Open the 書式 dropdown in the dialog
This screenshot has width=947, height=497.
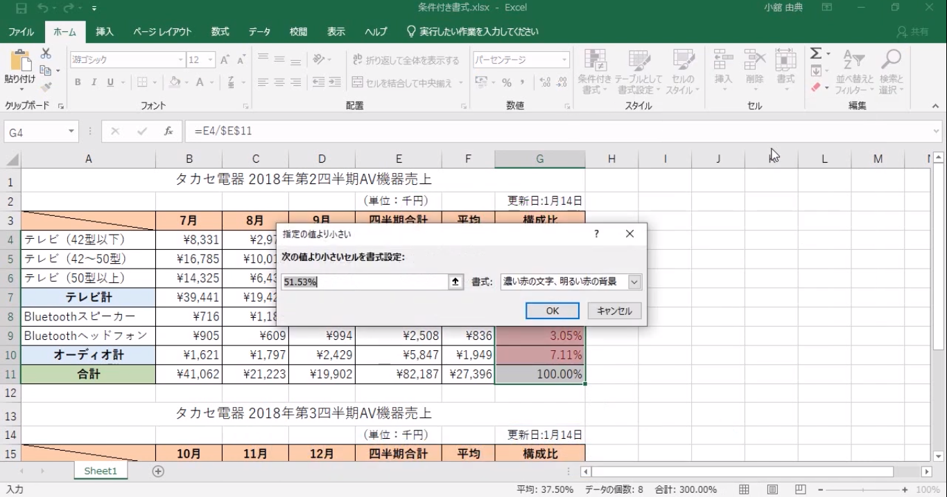[x=634, y=282]
